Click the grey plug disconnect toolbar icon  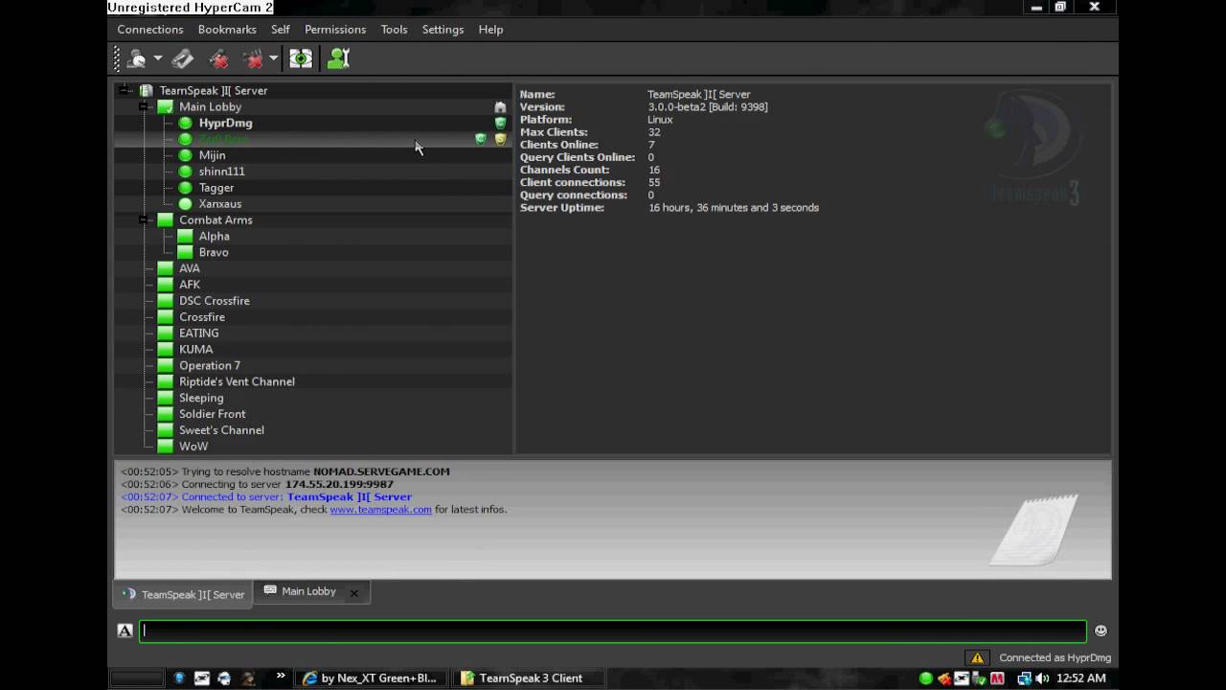point(183,59)
